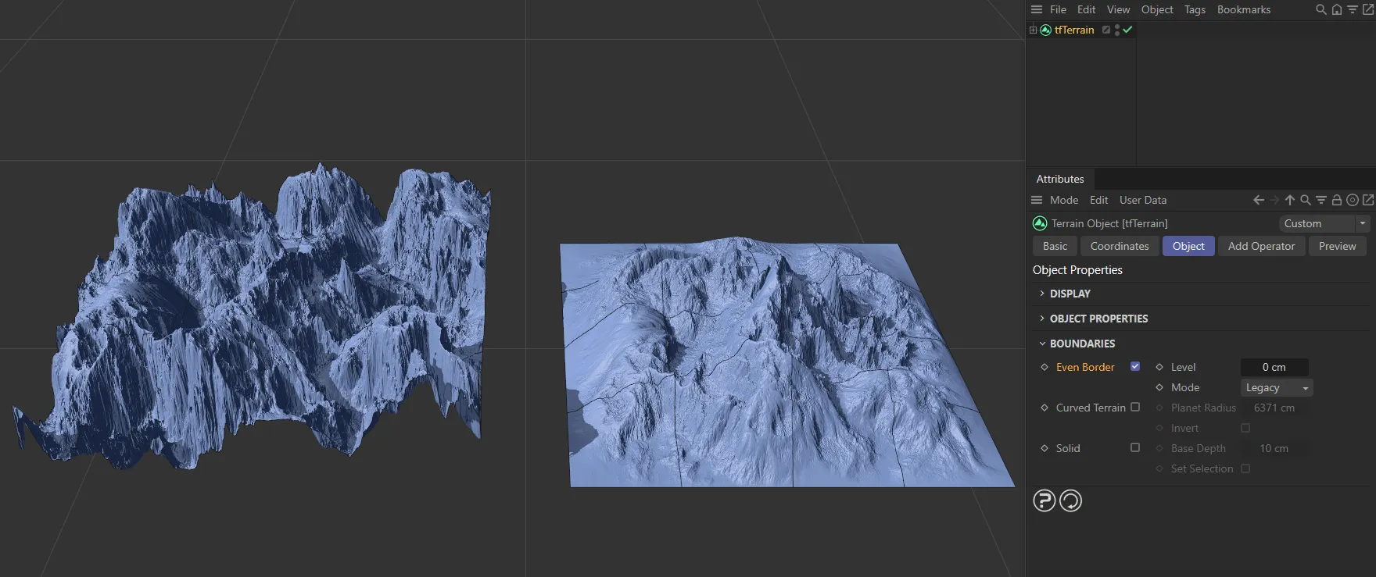Go back with the Attributes left arrow
1376x577 pixels.
click(x=1259, y=200)
